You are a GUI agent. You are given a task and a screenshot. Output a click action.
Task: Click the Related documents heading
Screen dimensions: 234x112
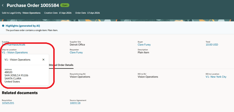(x=20, y=93)
